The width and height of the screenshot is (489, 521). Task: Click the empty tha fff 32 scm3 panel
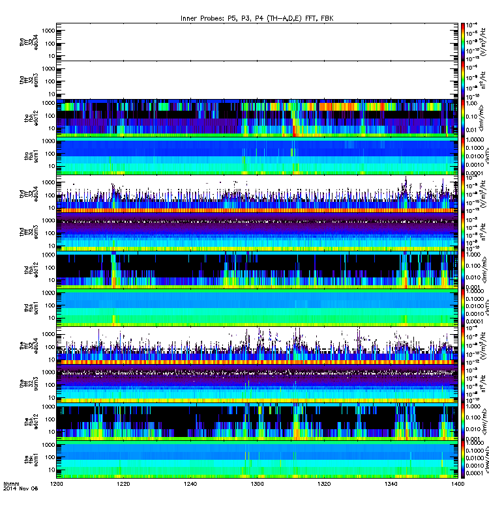(257, 79)
